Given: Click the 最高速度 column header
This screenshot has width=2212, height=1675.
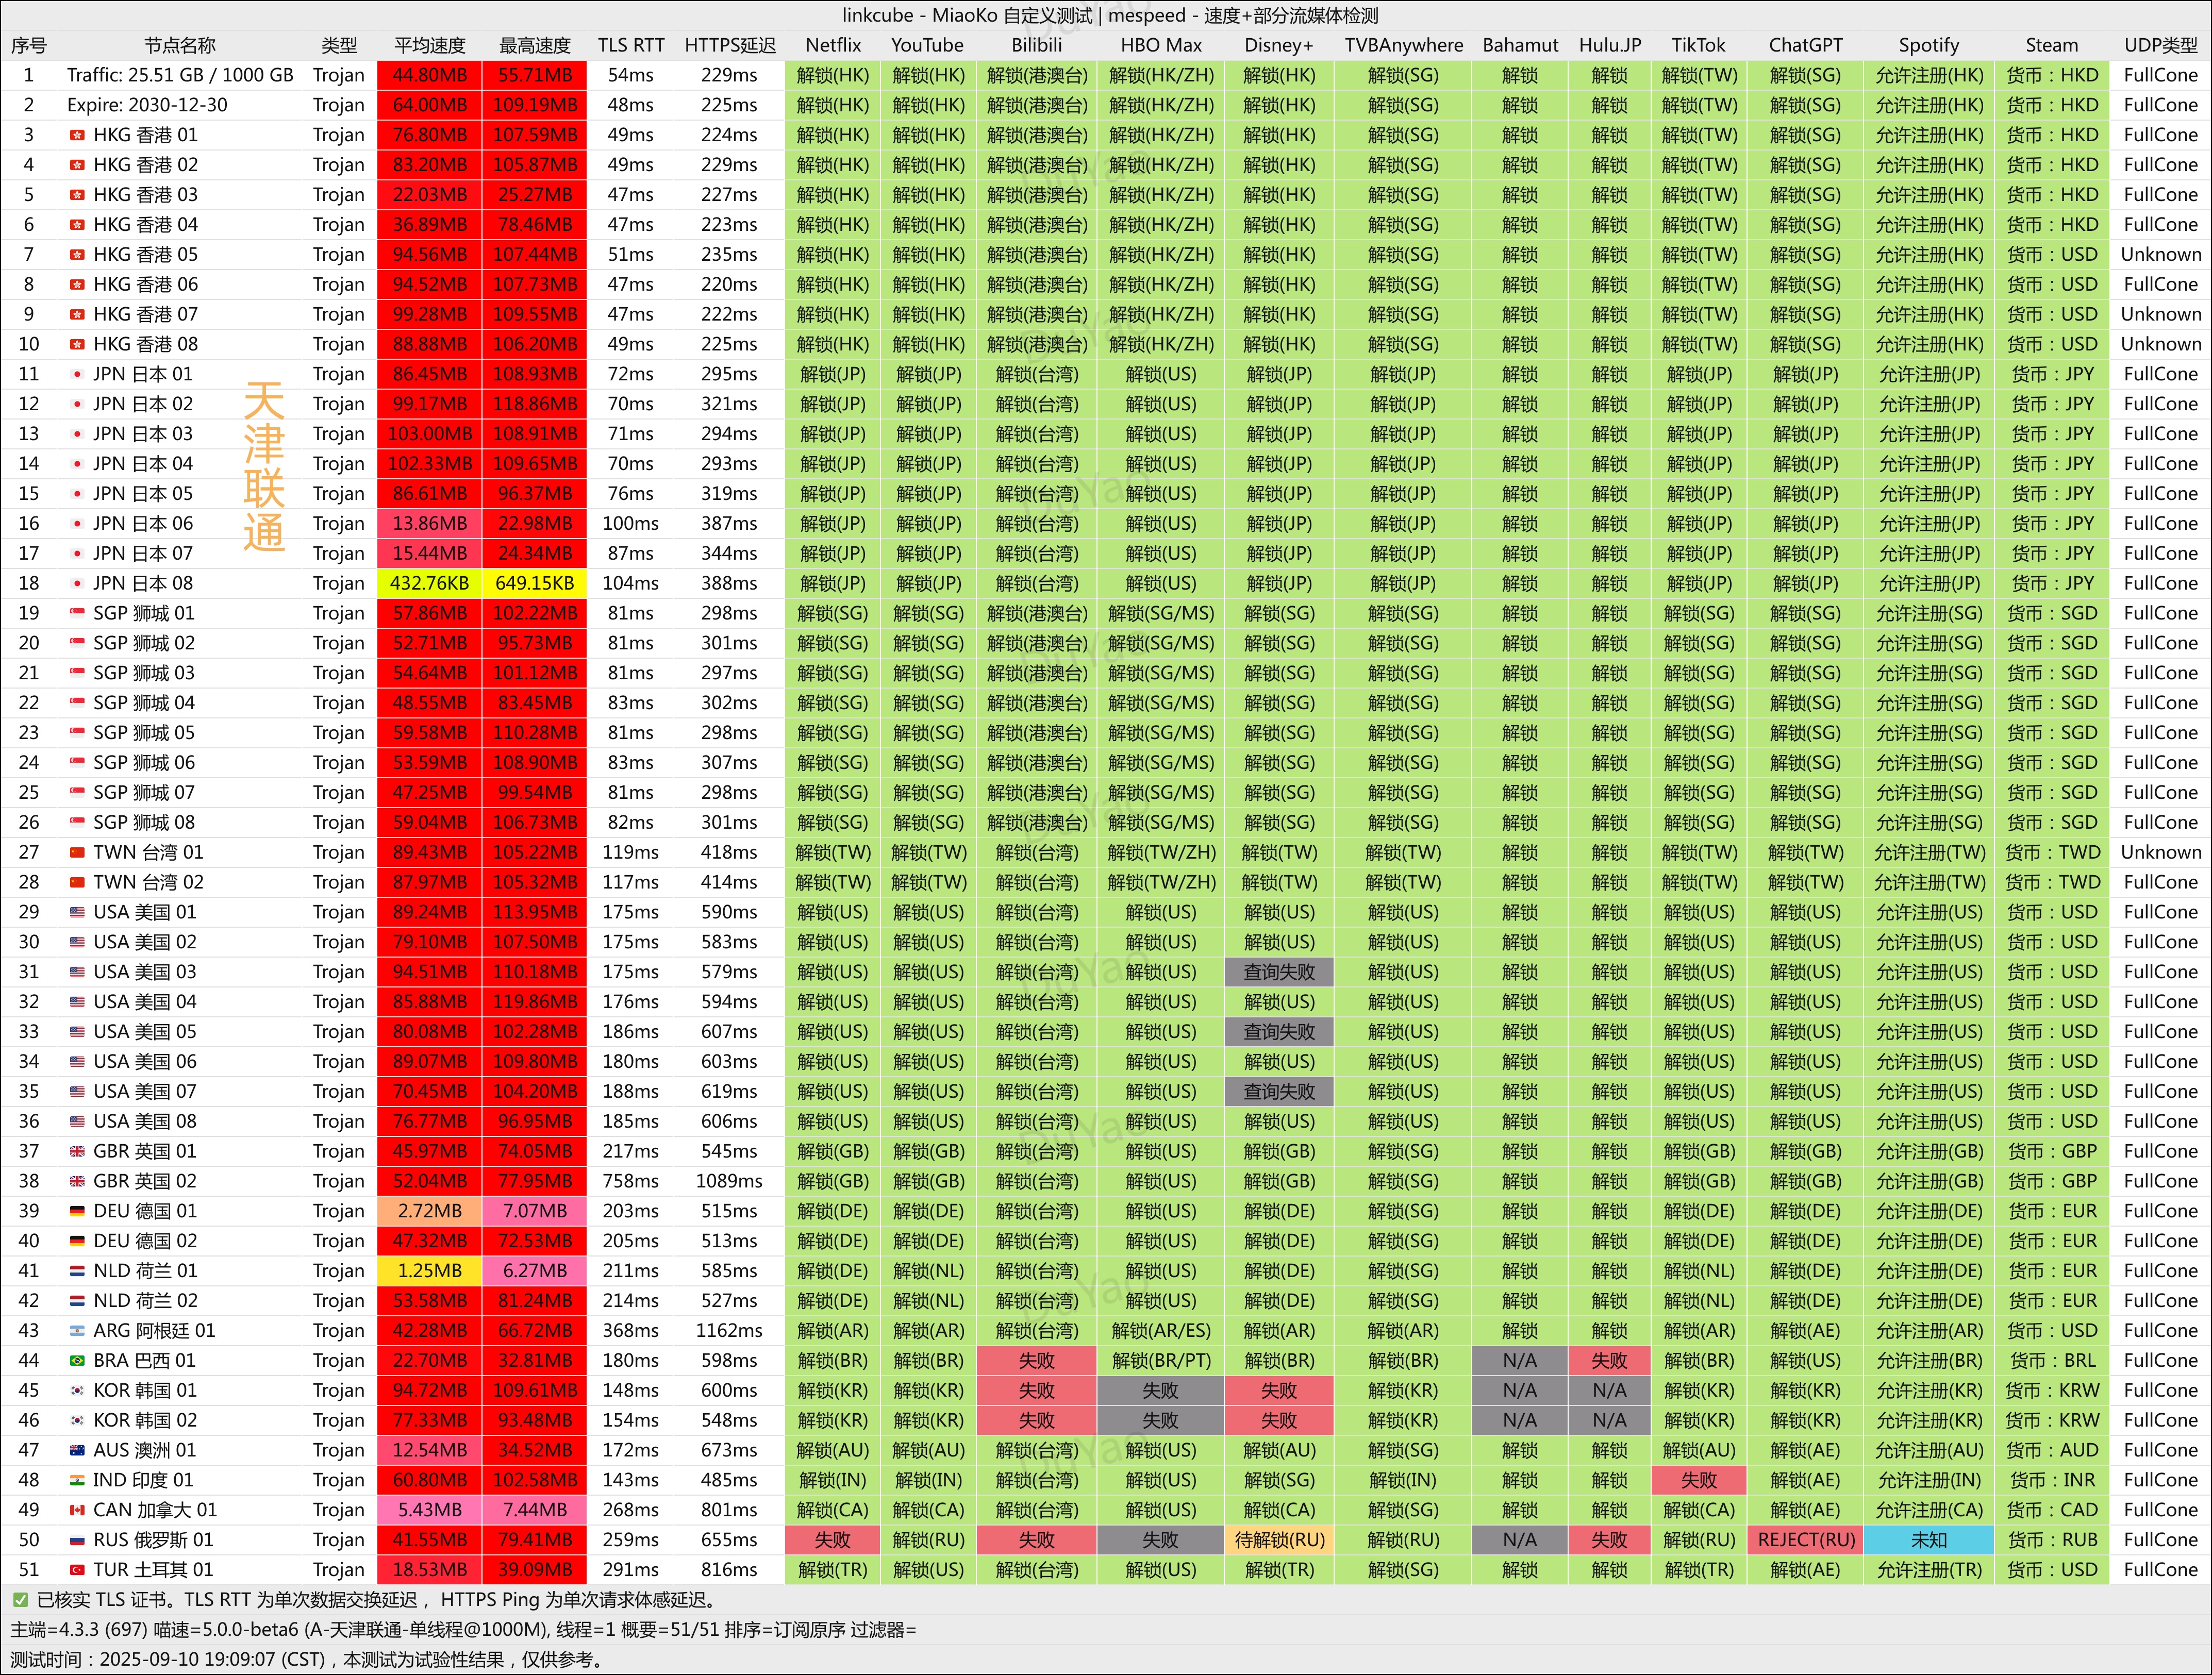Looking at the screenshot, I should [535, 45].
